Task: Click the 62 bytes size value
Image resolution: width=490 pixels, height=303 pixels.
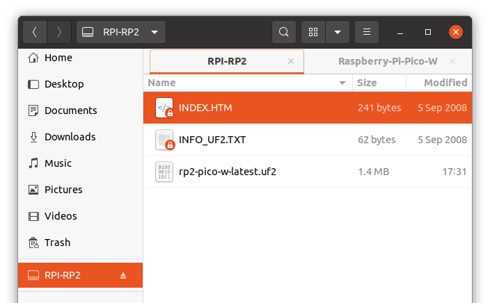Action: 377,140
